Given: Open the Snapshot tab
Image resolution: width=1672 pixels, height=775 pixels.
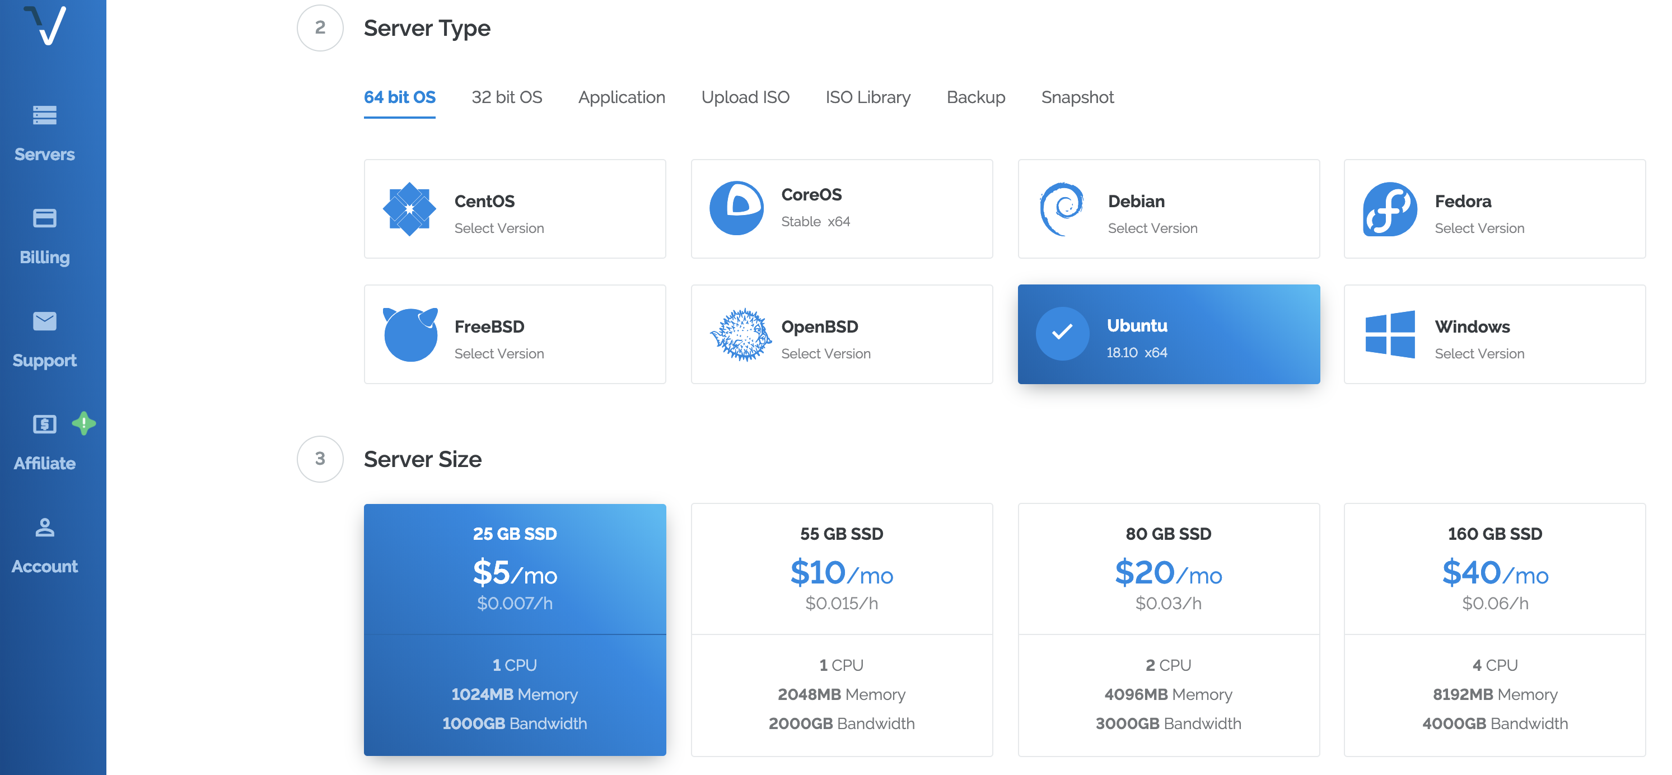Looking at the screenshot, I should (x=1077, y=97).
